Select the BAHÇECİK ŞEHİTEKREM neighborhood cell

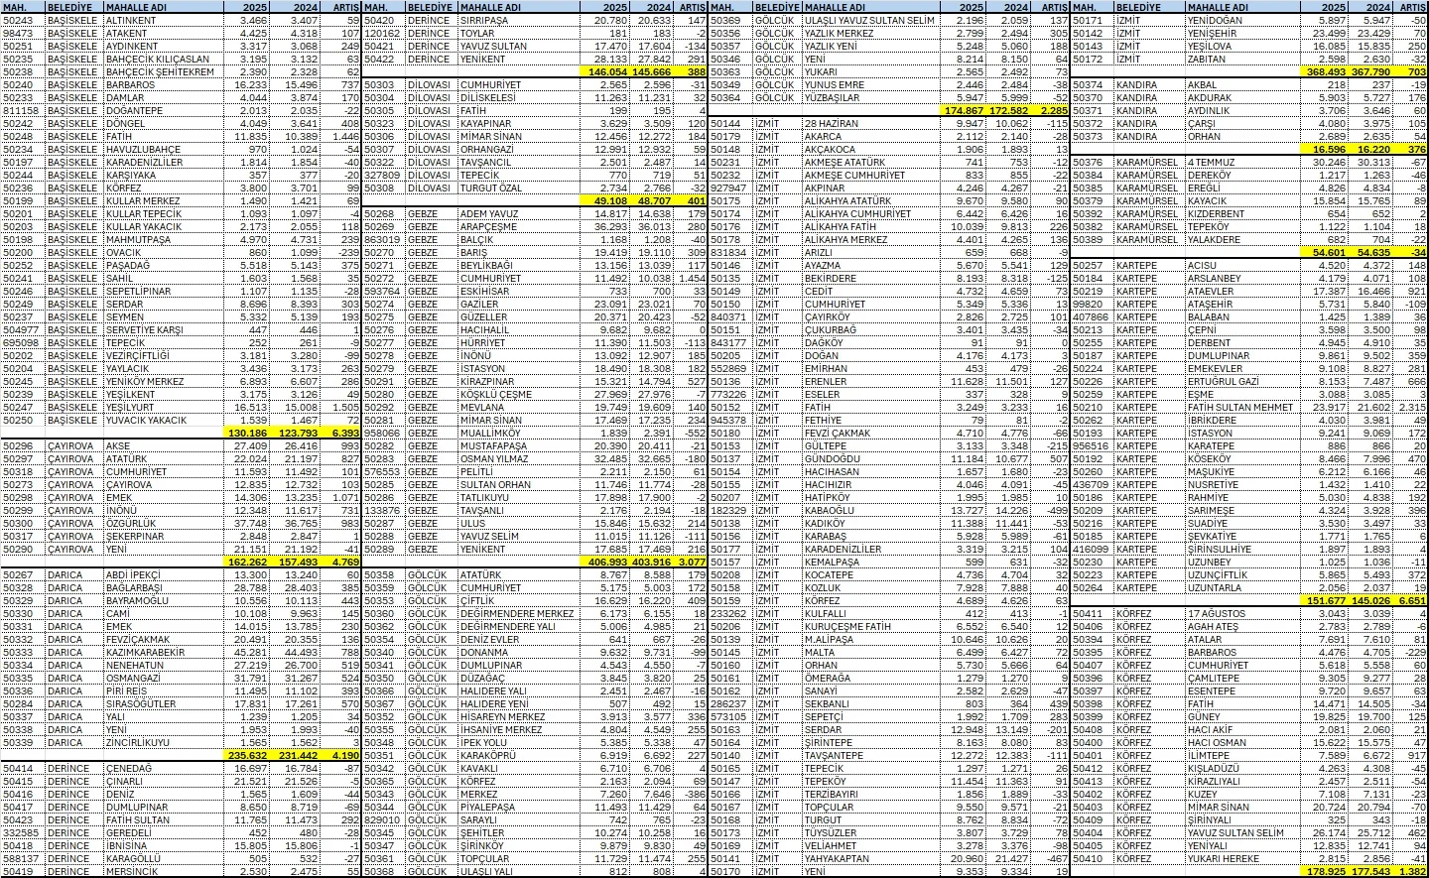pyautogui.click(x=159, y=72)
